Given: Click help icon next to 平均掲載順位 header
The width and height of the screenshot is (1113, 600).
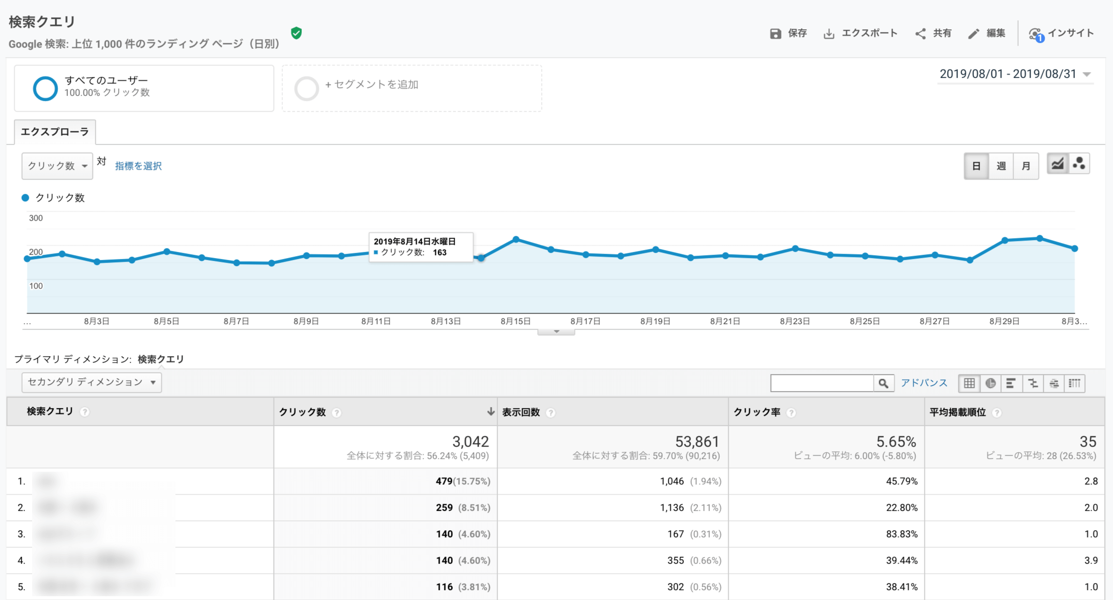Looking at the screenshot, I should tap(997, 413).
